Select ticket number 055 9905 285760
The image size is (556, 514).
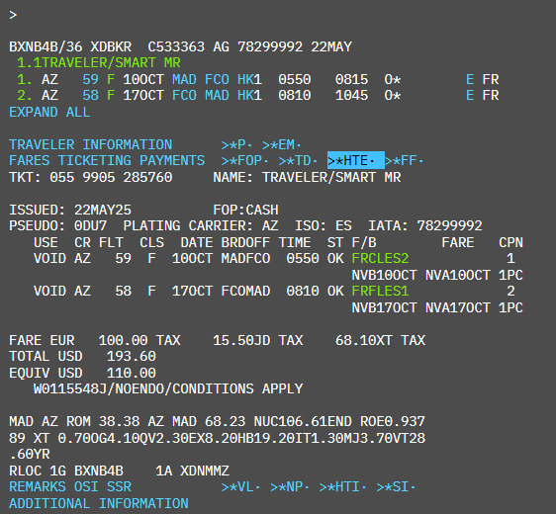click(111, 177)
